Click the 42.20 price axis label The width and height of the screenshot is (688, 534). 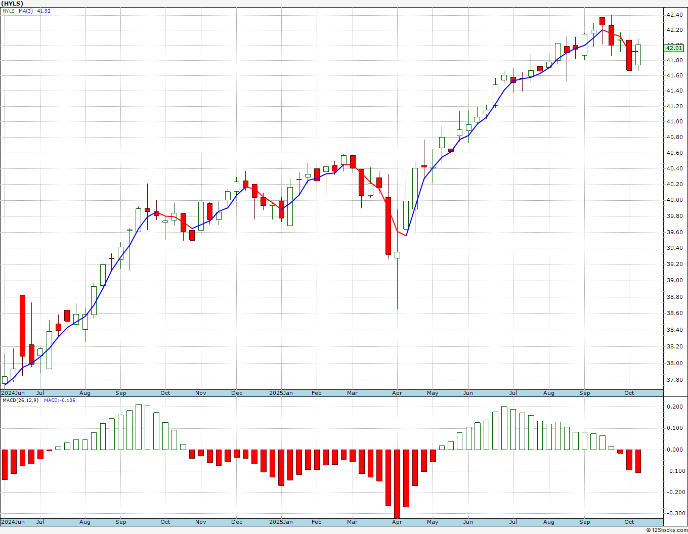674,30
